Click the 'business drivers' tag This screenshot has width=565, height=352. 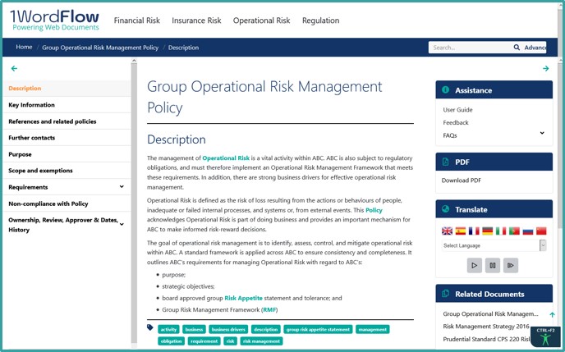tap(228, 329)
